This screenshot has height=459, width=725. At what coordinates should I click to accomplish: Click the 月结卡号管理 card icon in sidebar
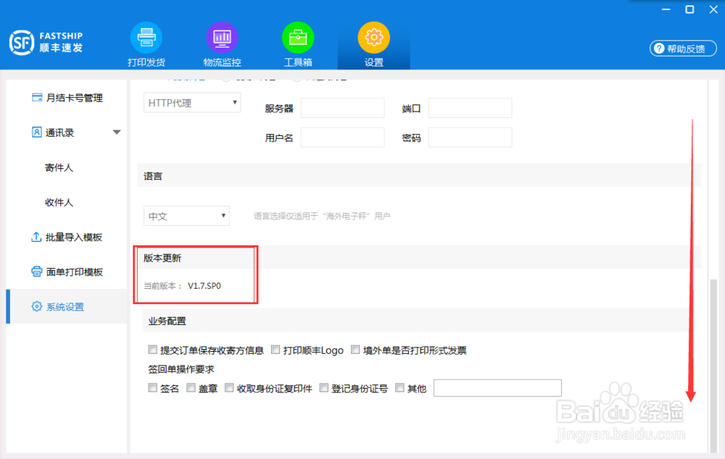(37, 98)
